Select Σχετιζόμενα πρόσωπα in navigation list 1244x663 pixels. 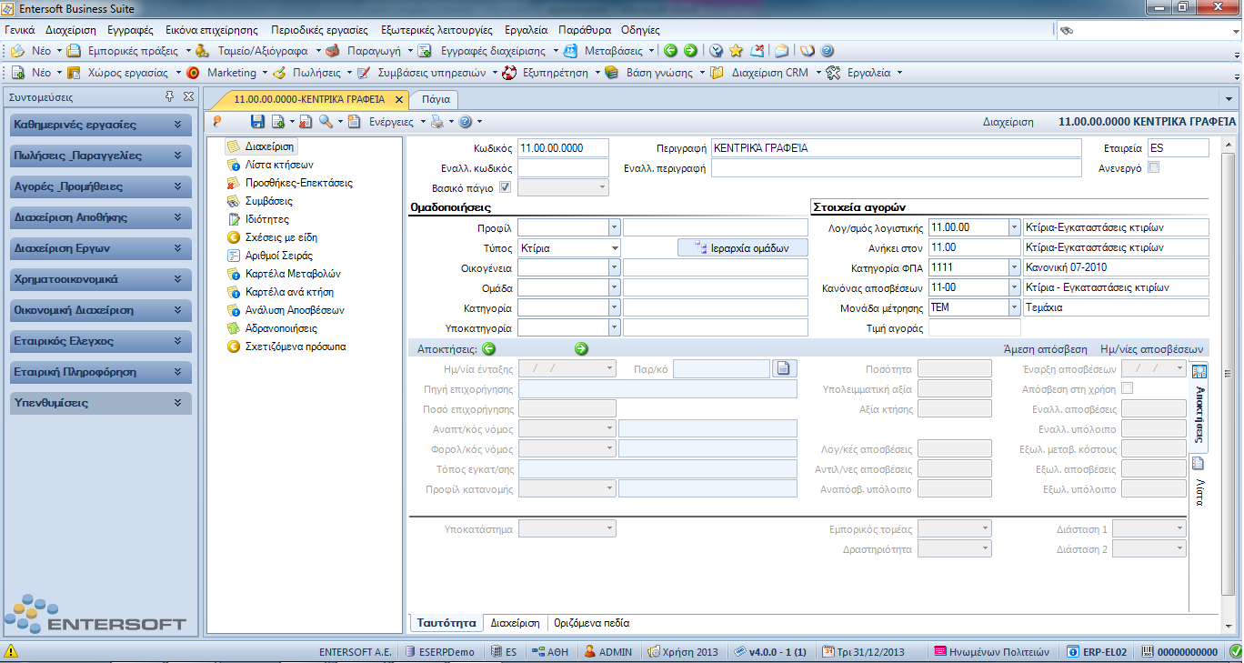click(x=296, y=347)
